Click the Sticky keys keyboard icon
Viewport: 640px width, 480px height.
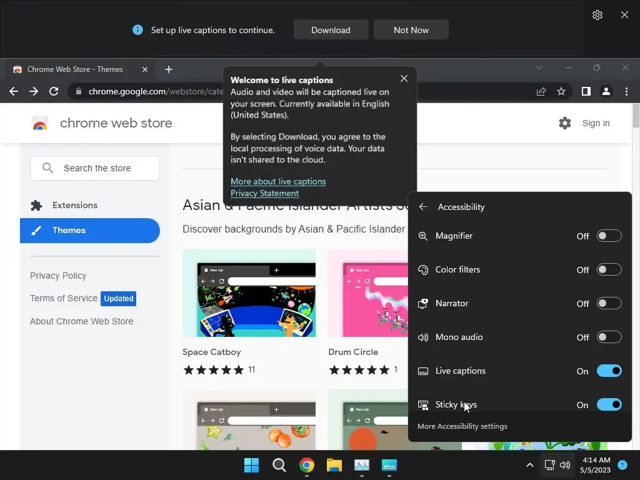click(423, 405)
